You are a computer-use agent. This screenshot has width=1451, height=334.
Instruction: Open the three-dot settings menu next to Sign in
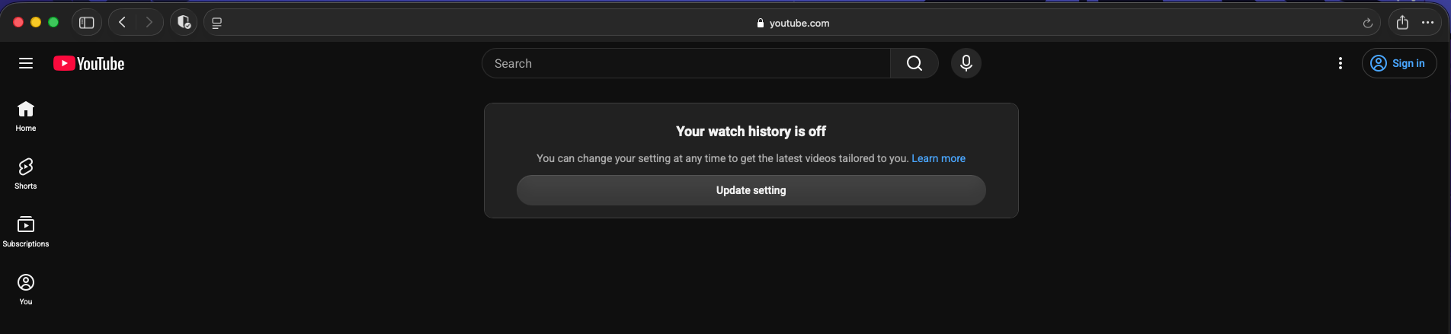tap(1340, 63)
